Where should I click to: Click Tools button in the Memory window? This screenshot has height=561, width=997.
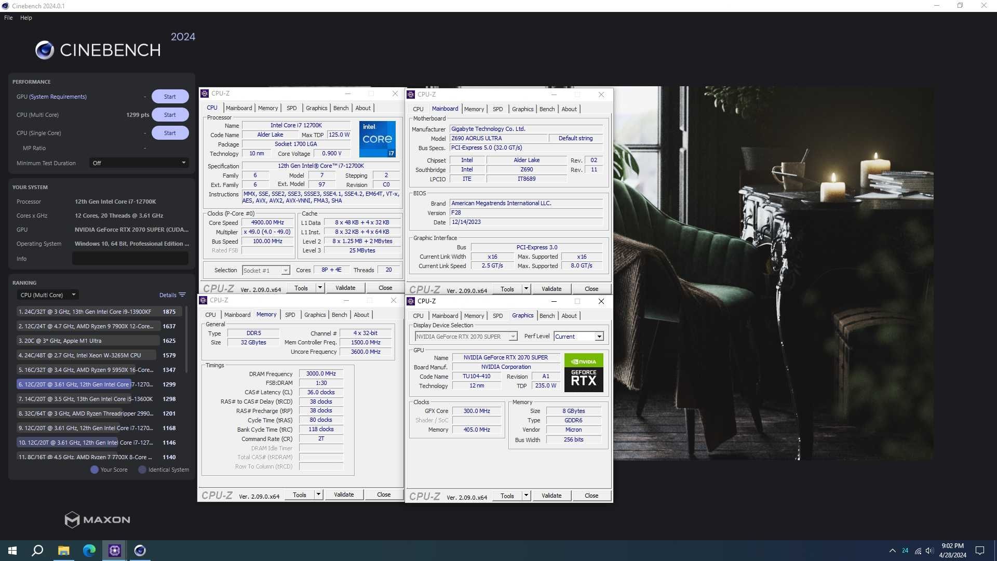pyautogui.click(x=300, y=495)
